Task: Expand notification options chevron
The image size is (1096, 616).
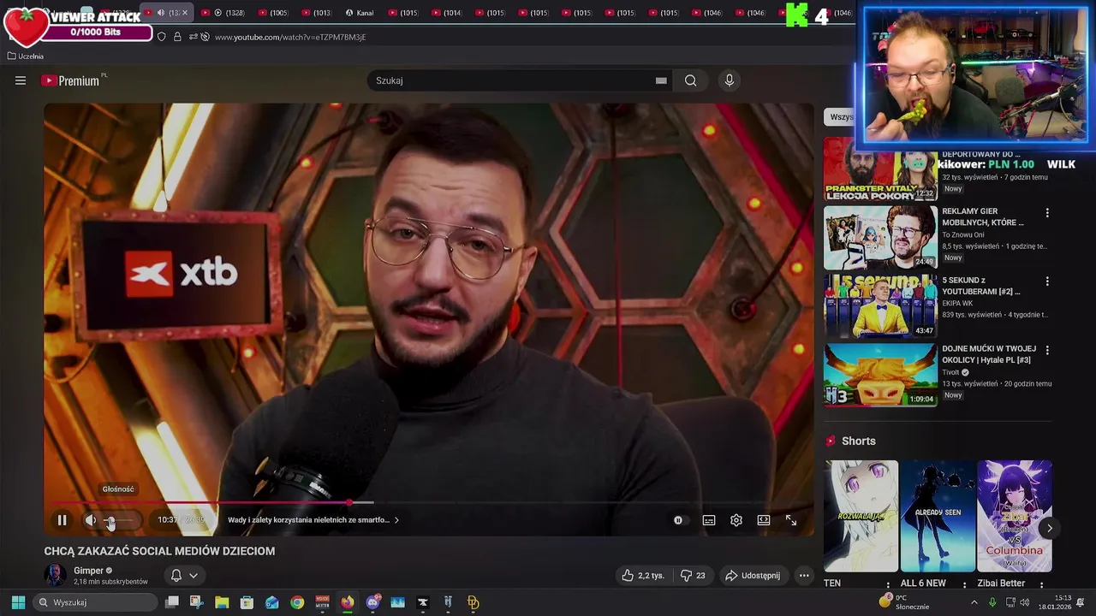Action: 194,576
